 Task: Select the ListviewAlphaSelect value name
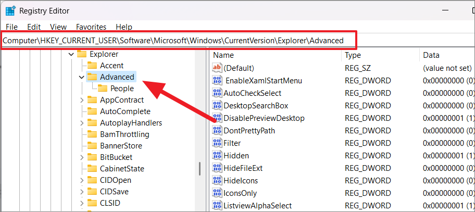(x=257, y=206)
